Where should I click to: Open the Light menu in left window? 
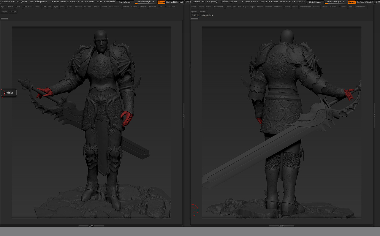click(x=62, y=7)
